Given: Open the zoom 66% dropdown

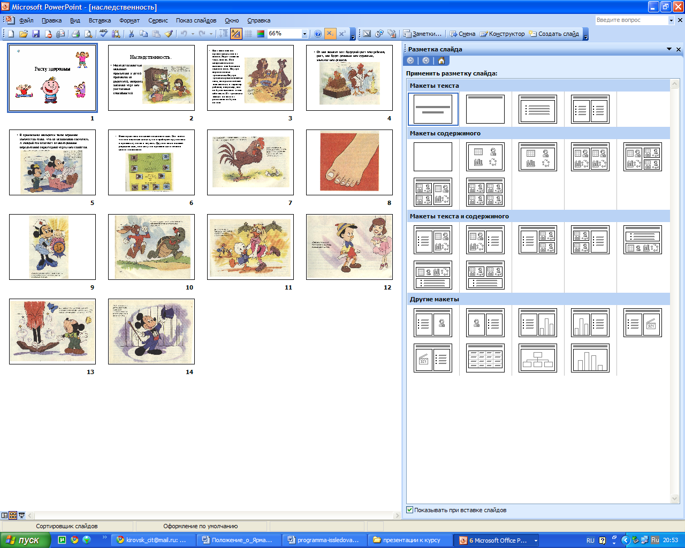Looking at the screenshot, I should [x=305, y=34].
